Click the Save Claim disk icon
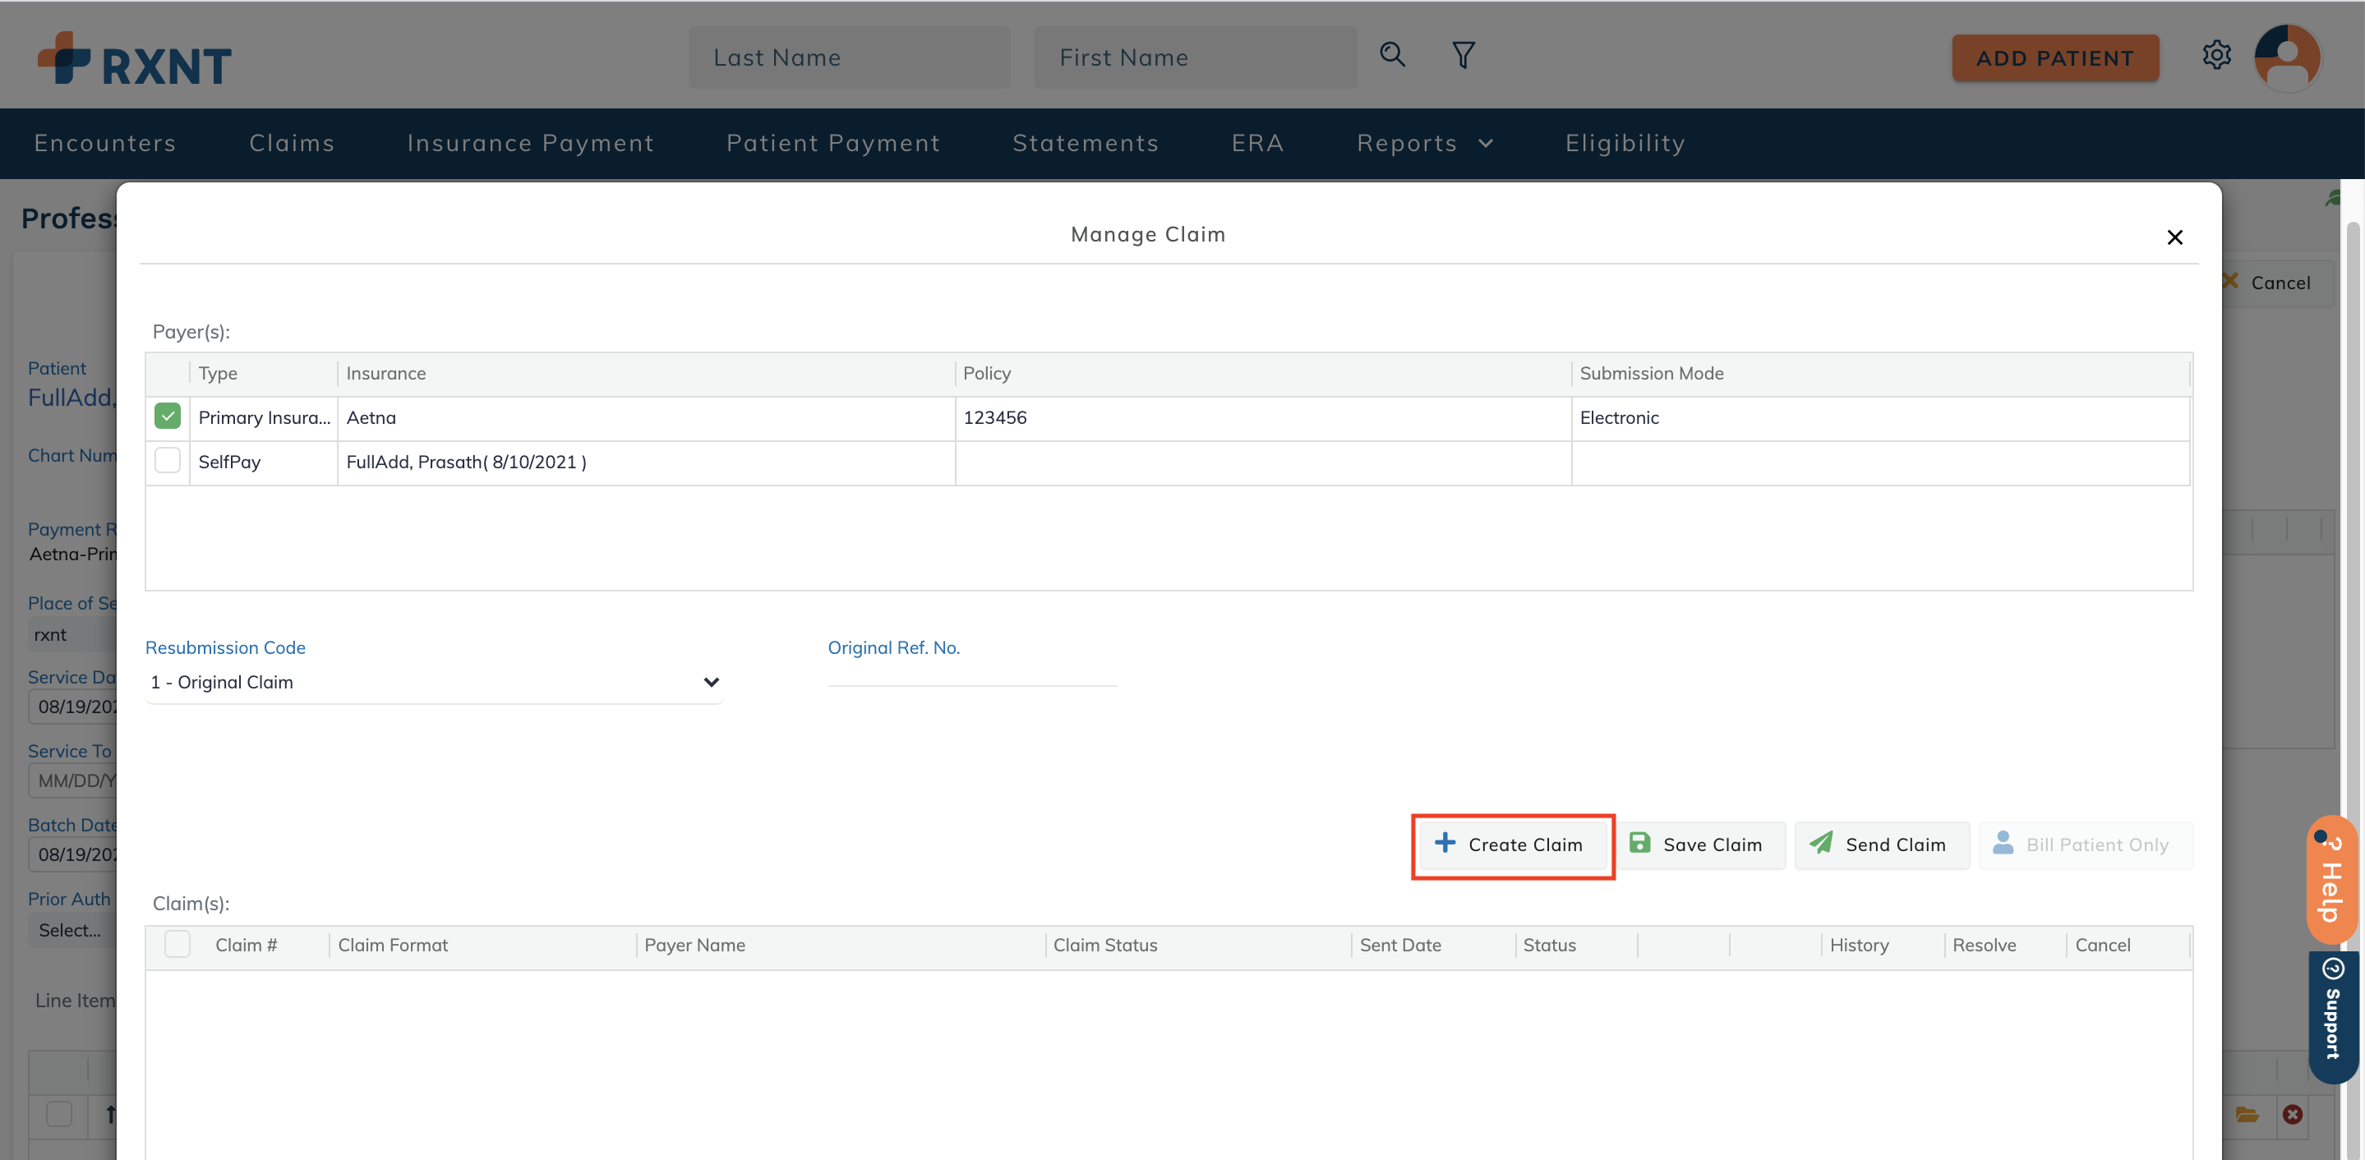 [1641, 844]
